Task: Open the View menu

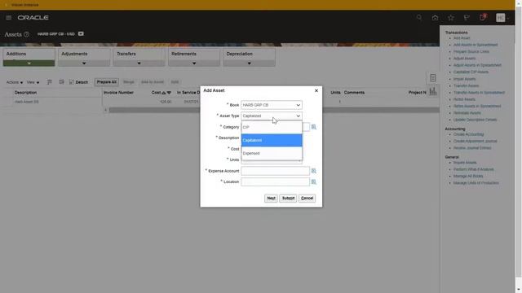Action: coord(33,82)
